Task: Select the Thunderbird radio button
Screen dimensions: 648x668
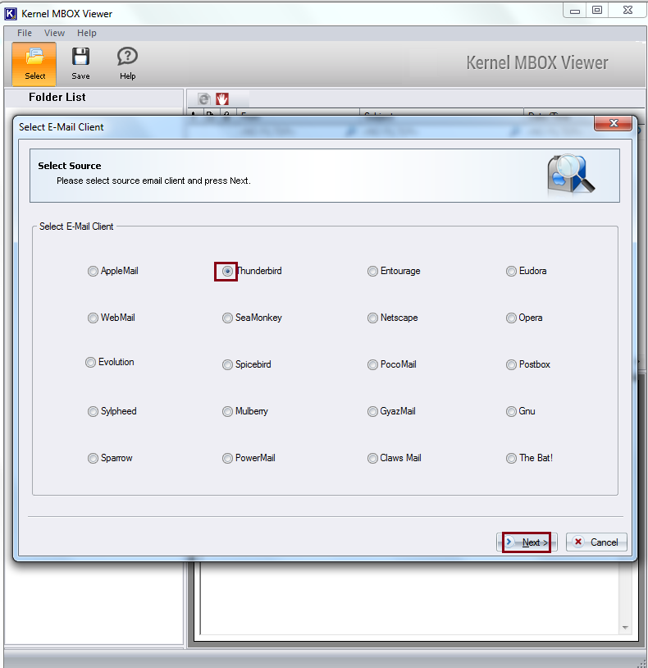Action: pos(228,272)
